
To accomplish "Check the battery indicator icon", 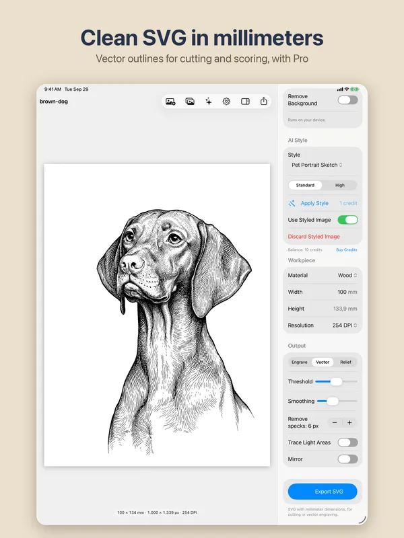I will [355, 89].
